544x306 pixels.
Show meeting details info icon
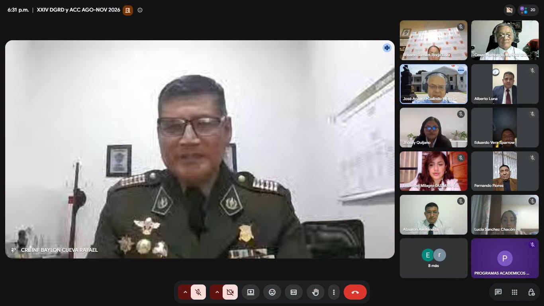coord(140,10)
